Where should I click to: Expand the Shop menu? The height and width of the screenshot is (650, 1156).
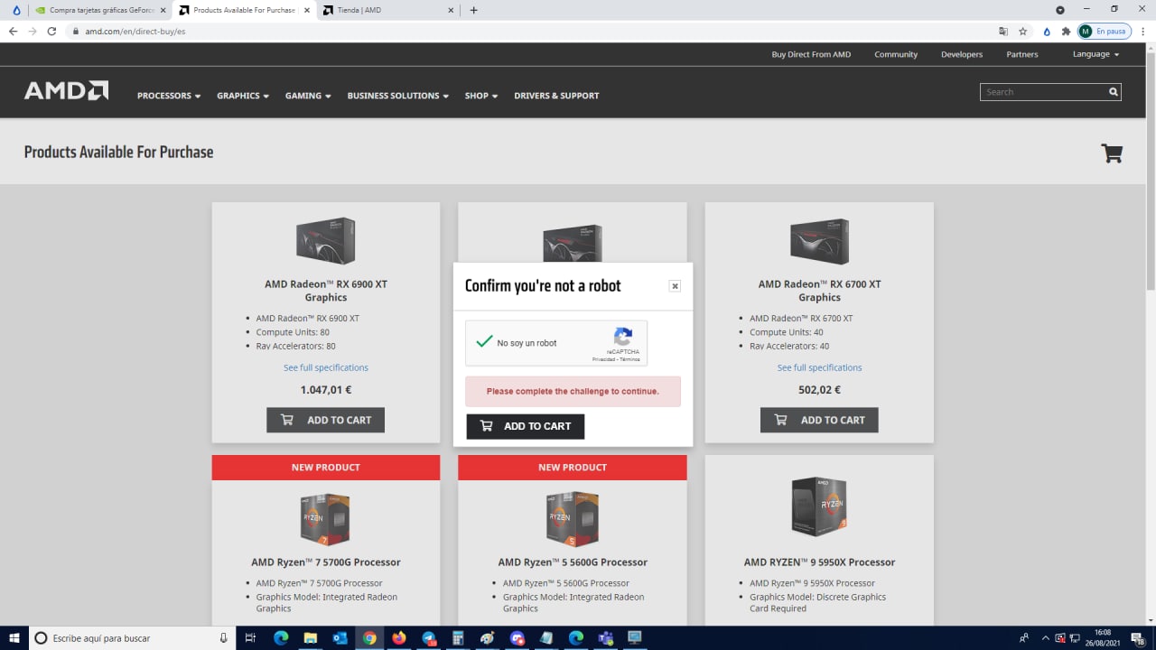coord(481,96)
